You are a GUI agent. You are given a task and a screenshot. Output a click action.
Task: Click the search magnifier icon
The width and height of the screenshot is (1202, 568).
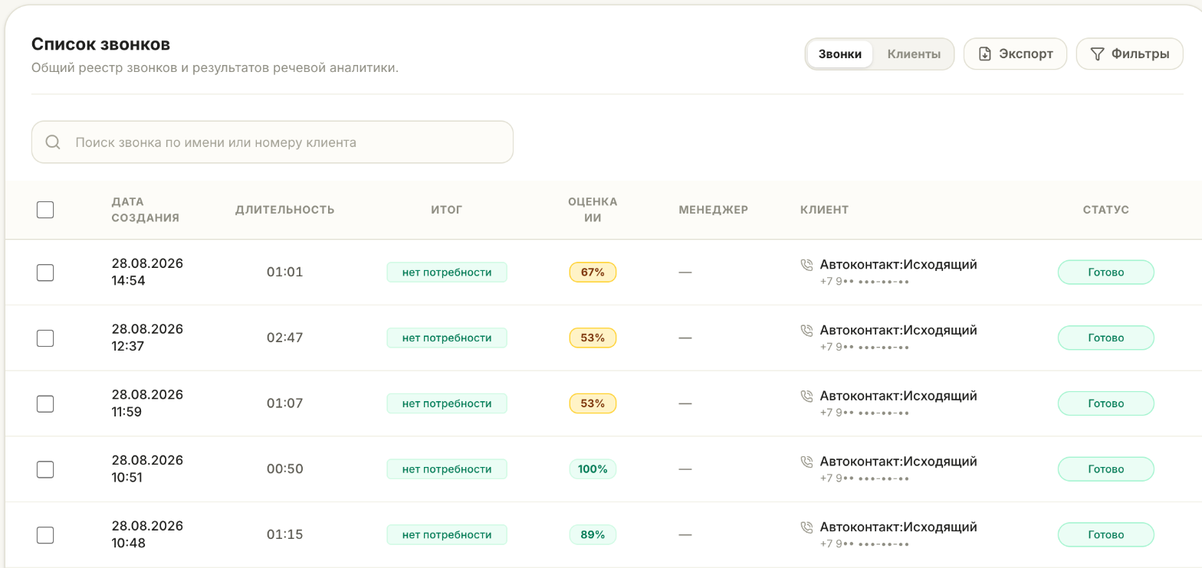pyautogui.click(x=53, y=142)
